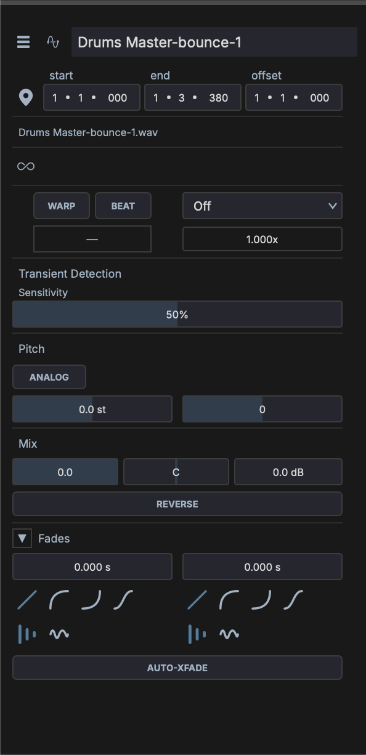
Task: Click the sine wave fade icon under the fade-out curves
Action: 229,634
